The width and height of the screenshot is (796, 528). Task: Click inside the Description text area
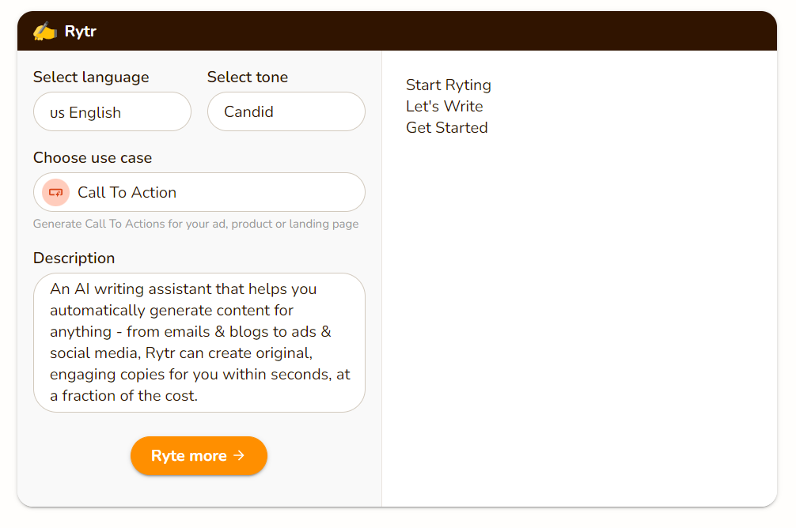199,342
